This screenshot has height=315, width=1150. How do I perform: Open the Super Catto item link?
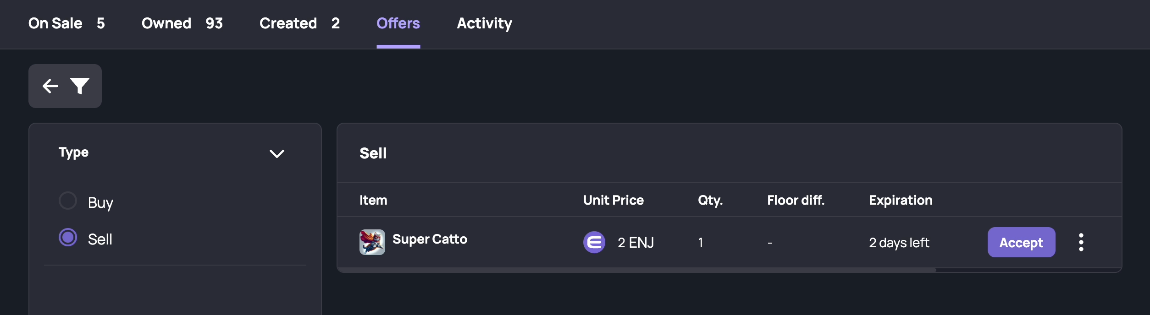tap(430, 239)
